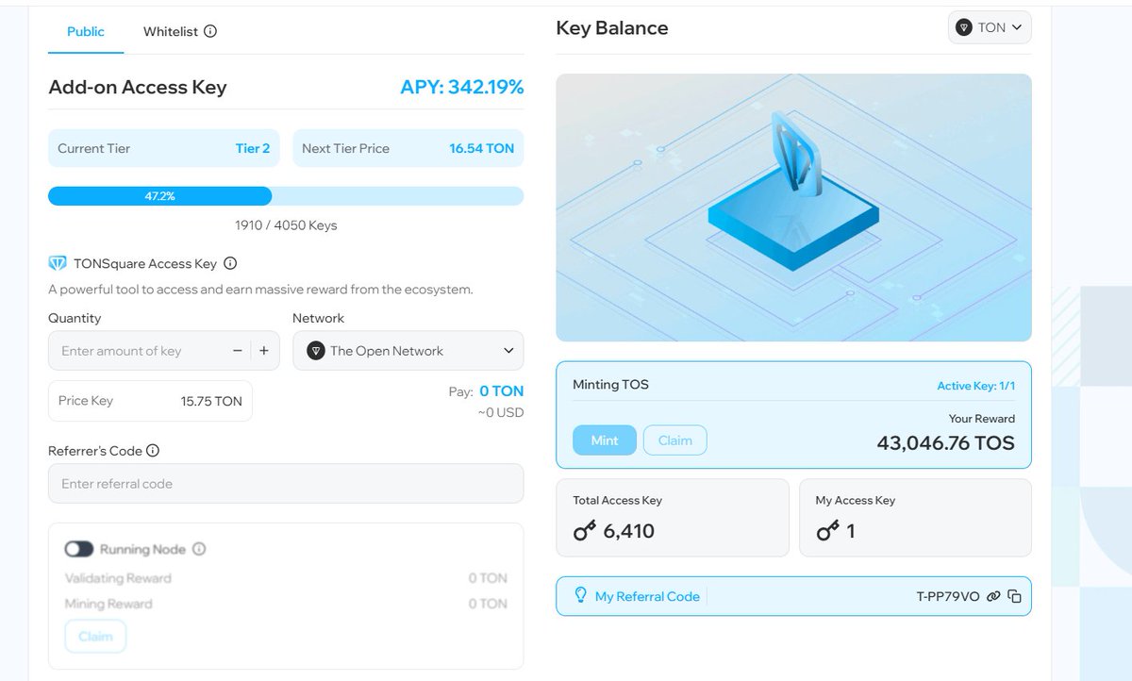Open the TON currency dropdown
The width and height of the screenshot is (1132, 681).
(x=990, y=27)
